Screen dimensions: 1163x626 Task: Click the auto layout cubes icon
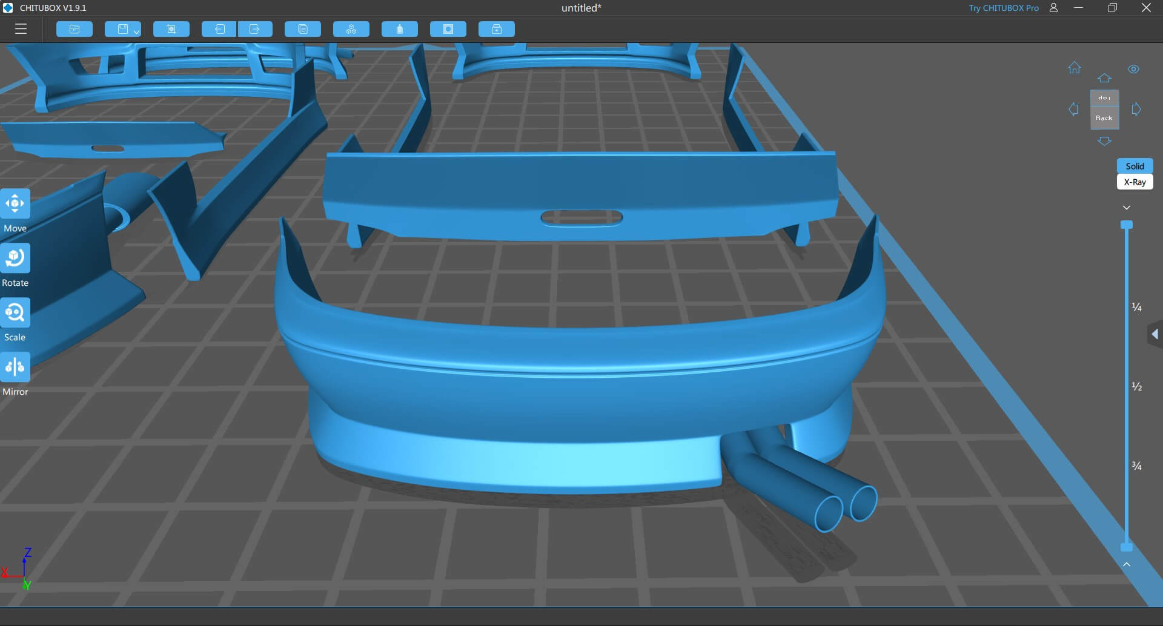point(351,29)
